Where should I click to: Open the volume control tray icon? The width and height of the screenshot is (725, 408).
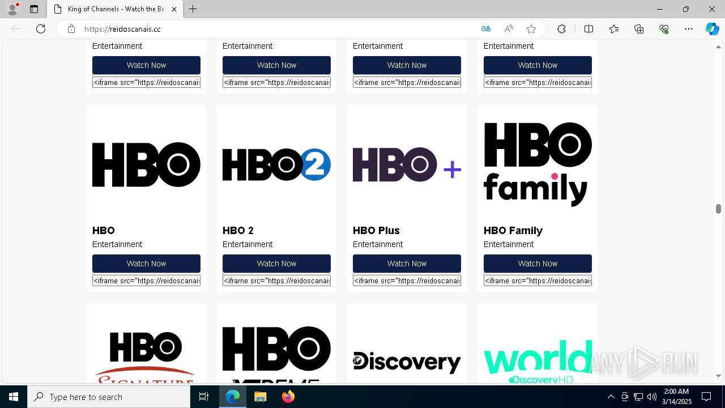pos(651,397)
